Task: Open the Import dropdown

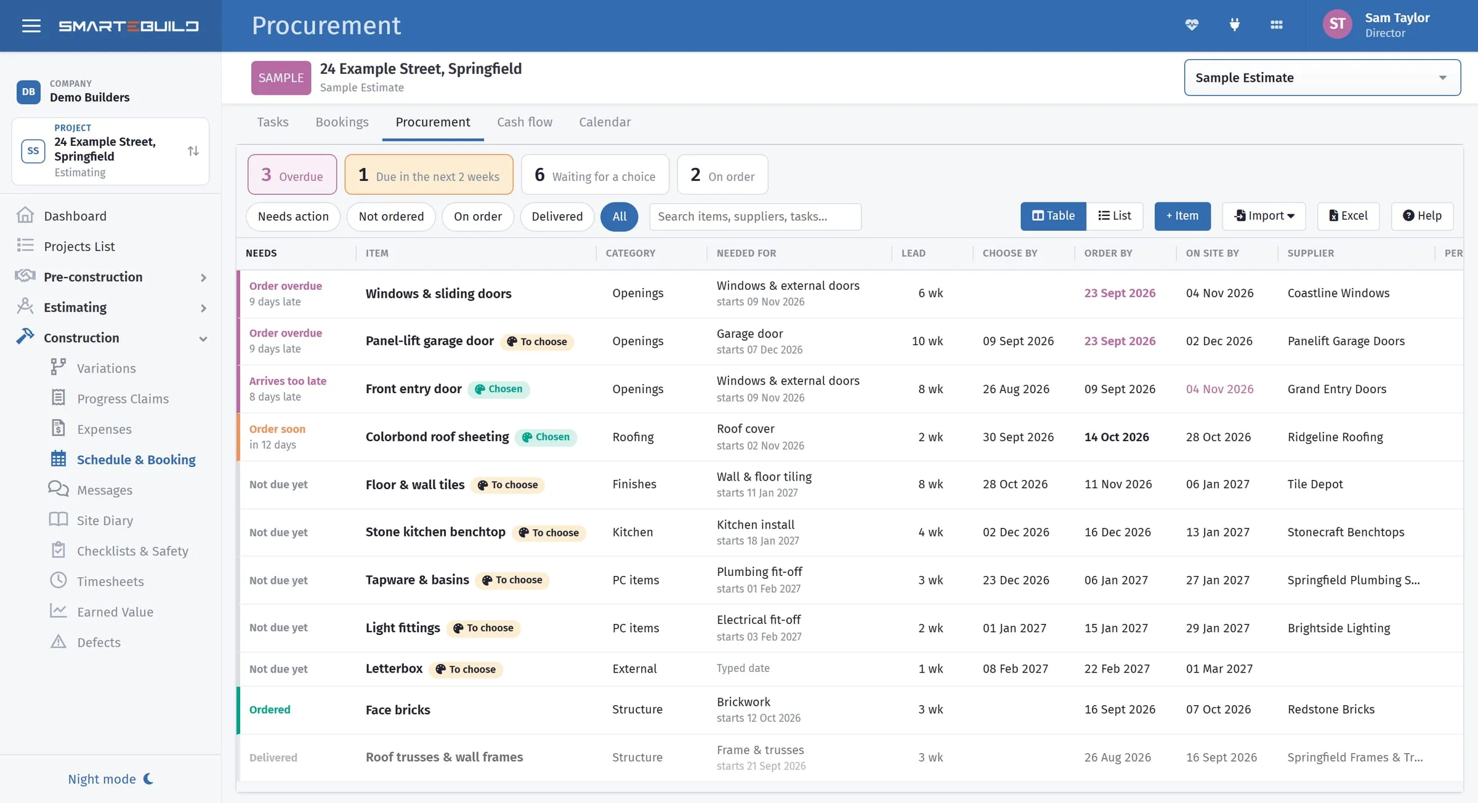Action: coord(1264,216)
